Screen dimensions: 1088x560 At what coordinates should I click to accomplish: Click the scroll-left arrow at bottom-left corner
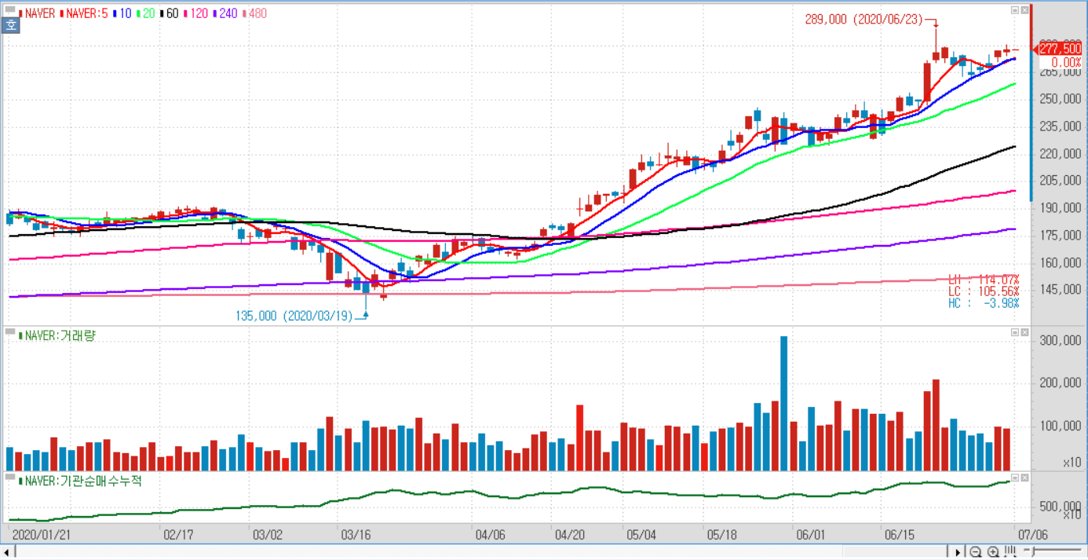click(x=5, y=552)
